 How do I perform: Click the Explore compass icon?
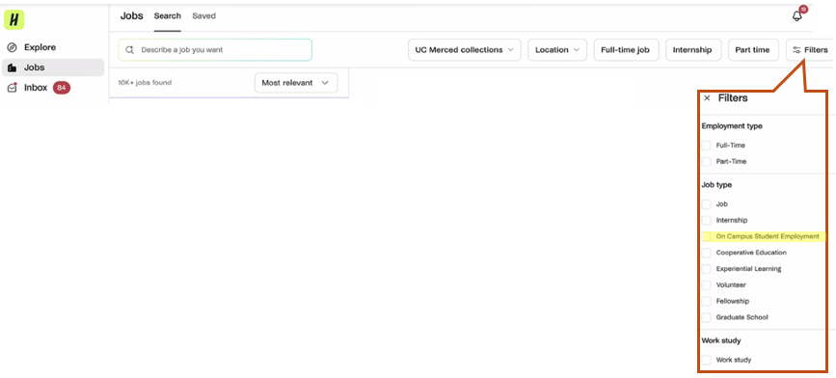click(13, 47)
